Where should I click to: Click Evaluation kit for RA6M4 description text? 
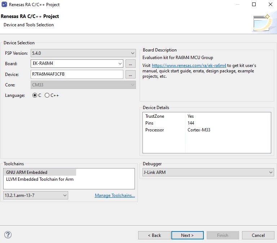(178, 58)
